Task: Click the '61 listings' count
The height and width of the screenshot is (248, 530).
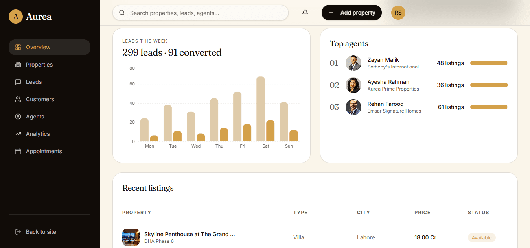Action: pos(451,107)
